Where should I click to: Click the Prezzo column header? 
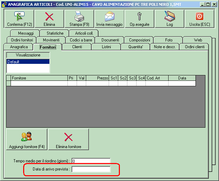(97, 78)
